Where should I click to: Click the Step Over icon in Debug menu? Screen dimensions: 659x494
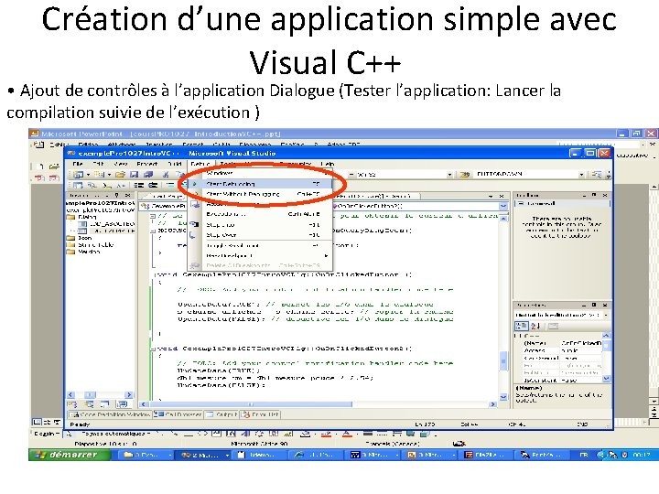194,235
